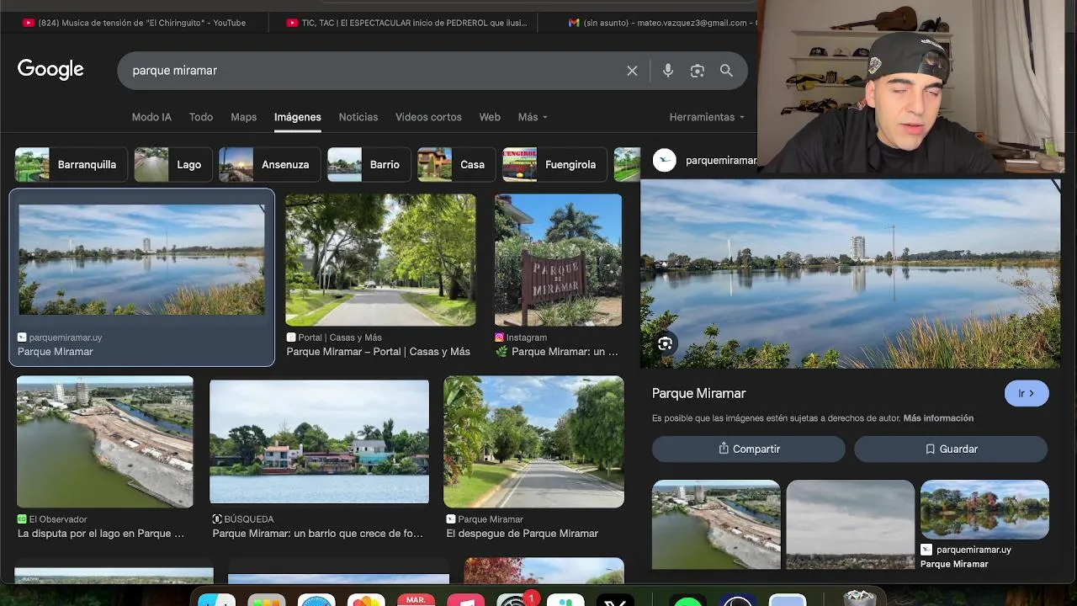Select the Barrio suggestion chip
The image size is (1077, 606).
click(369, 164)
